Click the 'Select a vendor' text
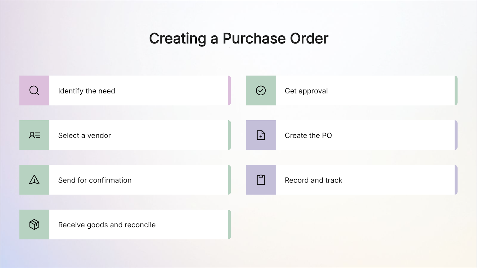Image resolution: width=477 pixels, height=268 pixels. tap(84, 135)
